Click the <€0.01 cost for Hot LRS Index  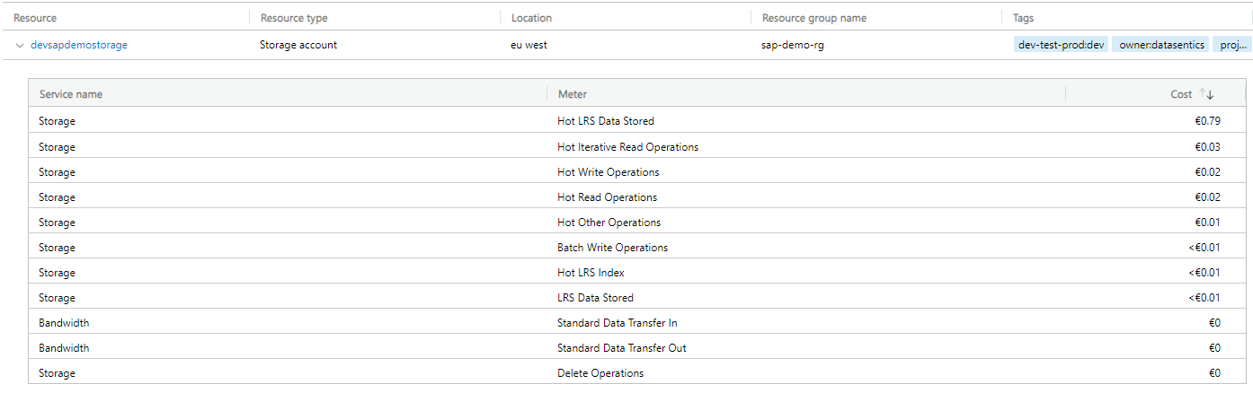(1204, 272)
